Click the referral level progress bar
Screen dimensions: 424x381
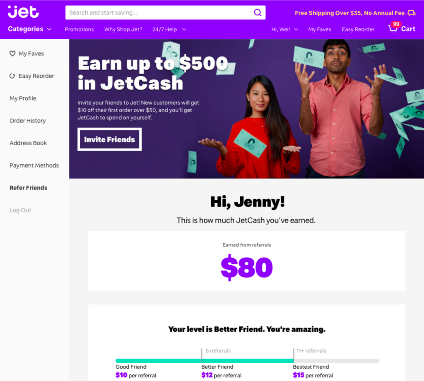pyautogui.click(x=248, y=361)
